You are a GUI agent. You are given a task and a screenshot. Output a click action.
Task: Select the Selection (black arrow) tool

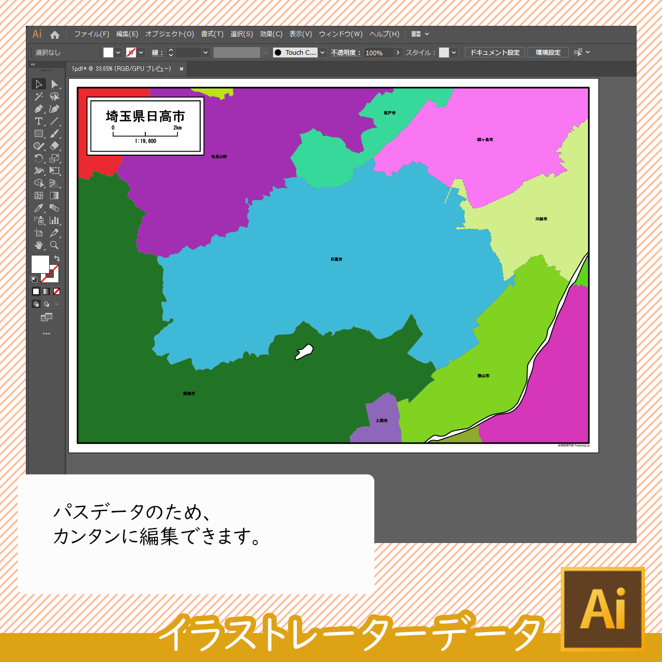[39, 84]
